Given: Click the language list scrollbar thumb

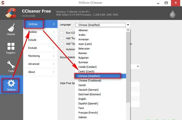Looking at the screenshot, I should 128,67.
